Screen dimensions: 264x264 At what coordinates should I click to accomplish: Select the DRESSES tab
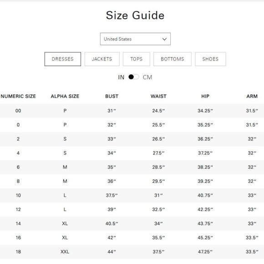pyautogui.click(x=63, y=59)
